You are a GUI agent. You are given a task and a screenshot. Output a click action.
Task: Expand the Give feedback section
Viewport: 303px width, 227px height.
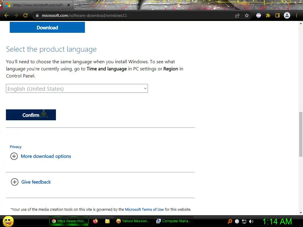(x=31, y=182)
